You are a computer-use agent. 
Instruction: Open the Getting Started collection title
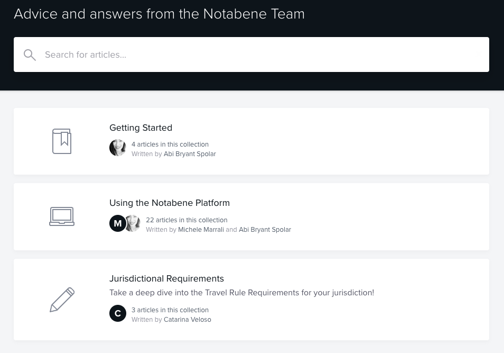click(x=141, y=128)
